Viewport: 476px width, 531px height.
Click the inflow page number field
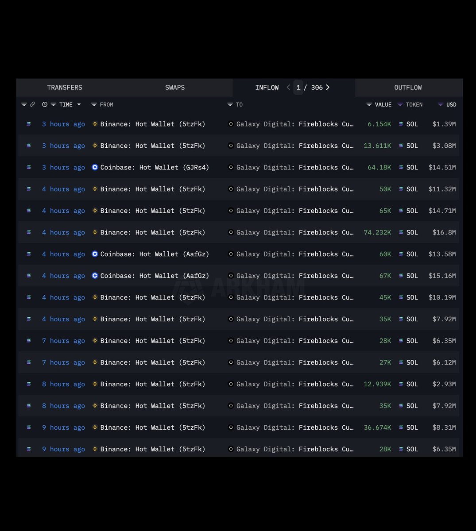(298, 88)
